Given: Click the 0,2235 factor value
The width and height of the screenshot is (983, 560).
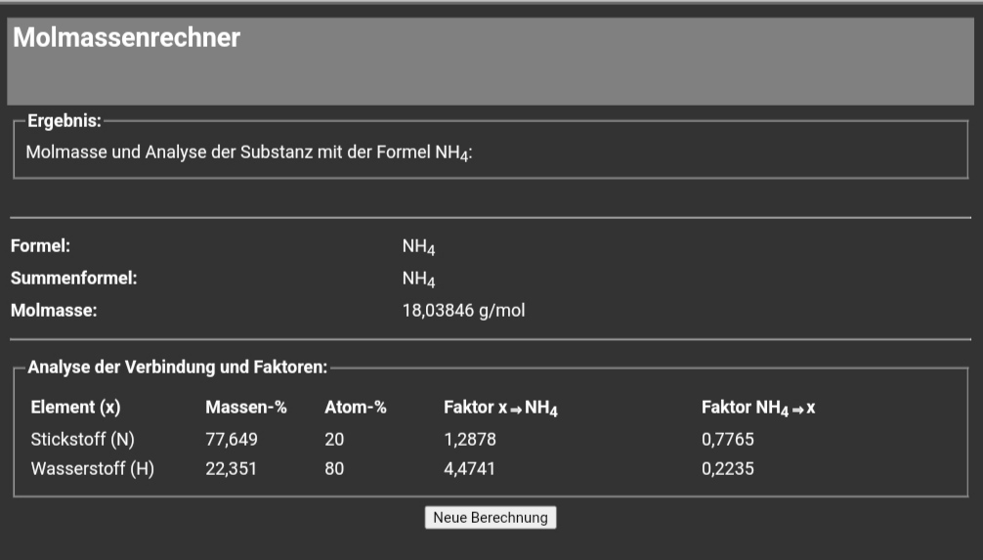Looking at the screenshot, I should [728, 468].
